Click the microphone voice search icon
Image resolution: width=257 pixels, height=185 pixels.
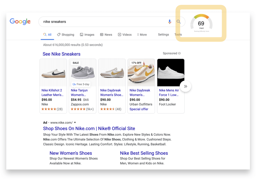(x=170, y=22)
